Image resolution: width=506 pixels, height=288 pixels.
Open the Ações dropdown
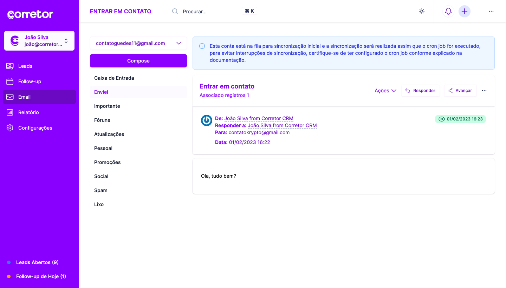point(385,91)
